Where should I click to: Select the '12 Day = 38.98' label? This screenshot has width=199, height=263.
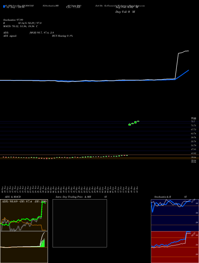(15, 7)
